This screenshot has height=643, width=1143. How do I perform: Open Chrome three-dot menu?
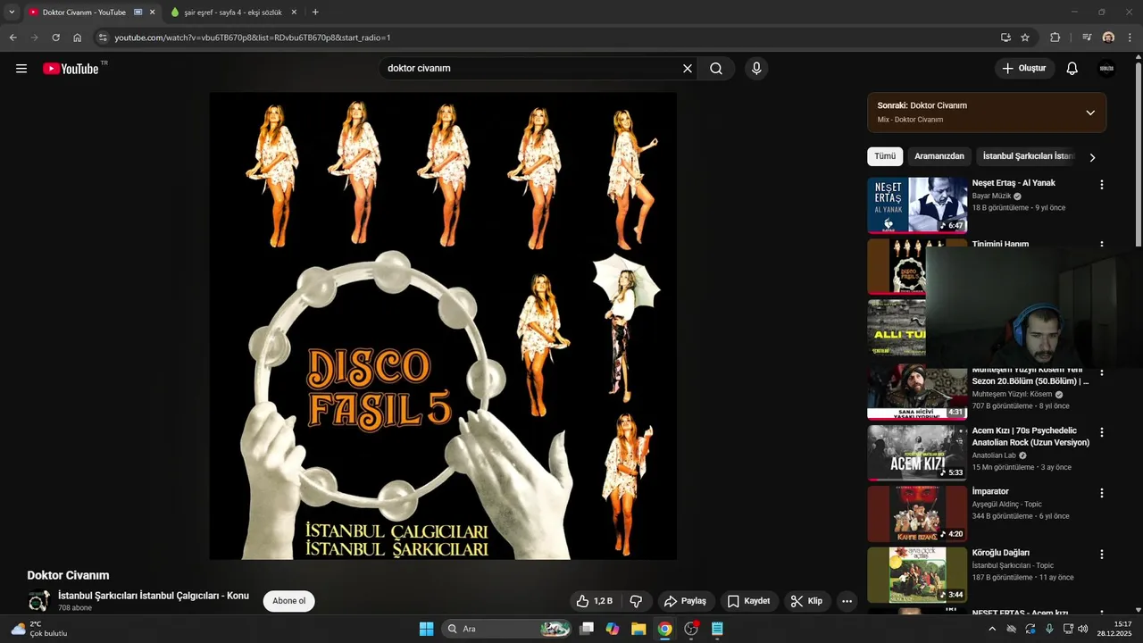(x=1130, y=38)
